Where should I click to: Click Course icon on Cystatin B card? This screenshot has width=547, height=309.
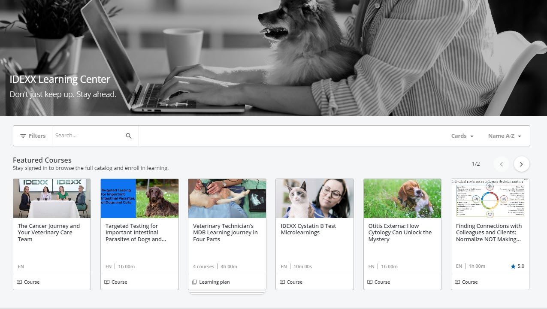[282, 282]
